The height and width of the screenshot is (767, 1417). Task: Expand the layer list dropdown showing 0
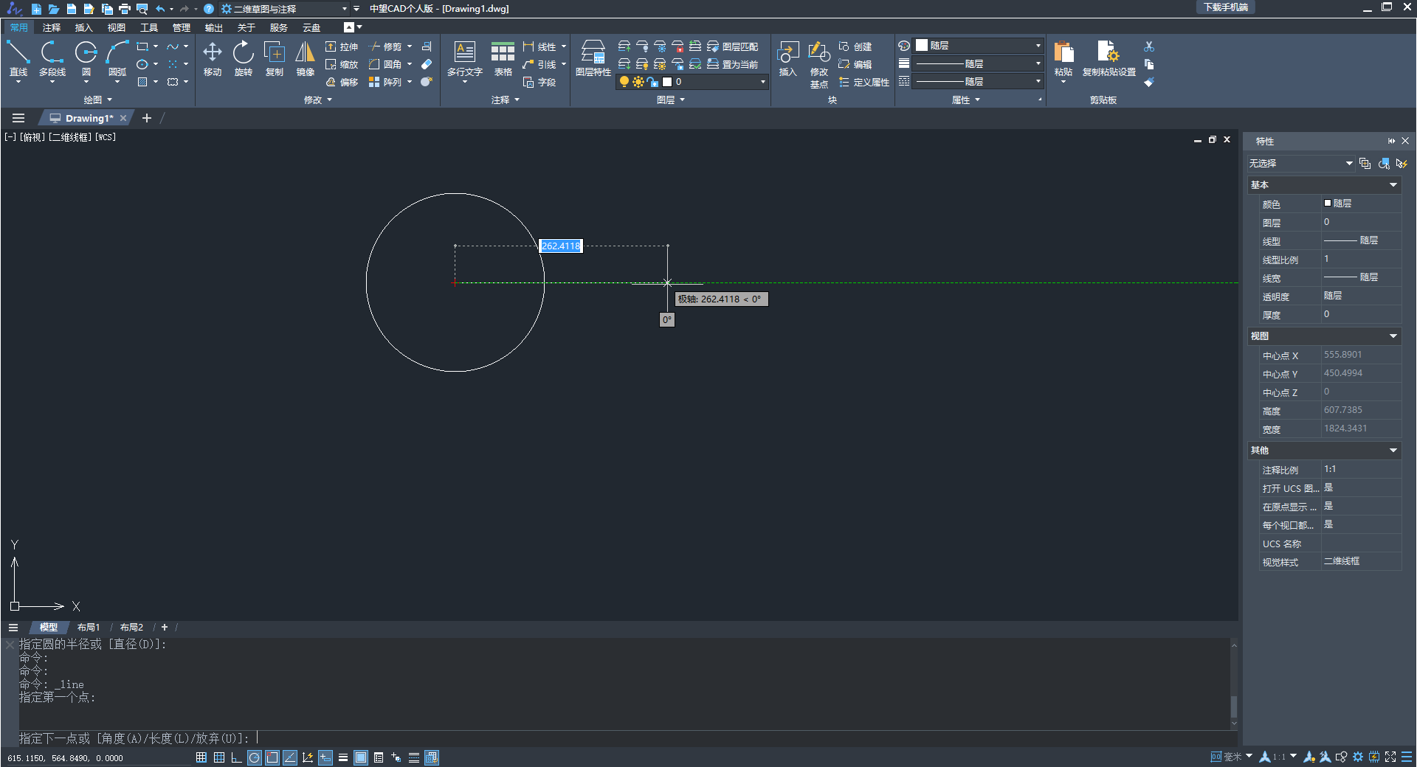point(762,82)
